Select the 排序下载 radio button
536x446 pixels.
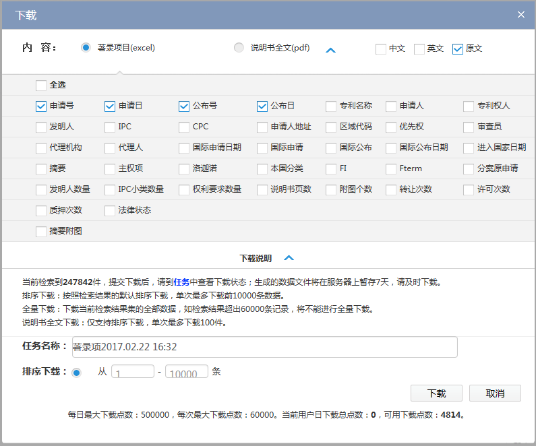76,372
